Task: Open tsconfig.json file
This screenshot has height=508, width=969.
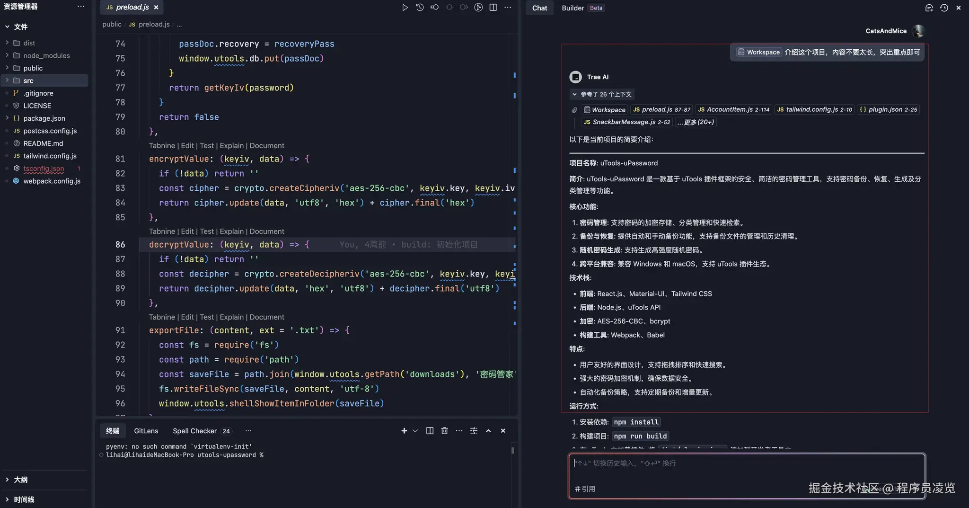Action: [x=44, y=169]
